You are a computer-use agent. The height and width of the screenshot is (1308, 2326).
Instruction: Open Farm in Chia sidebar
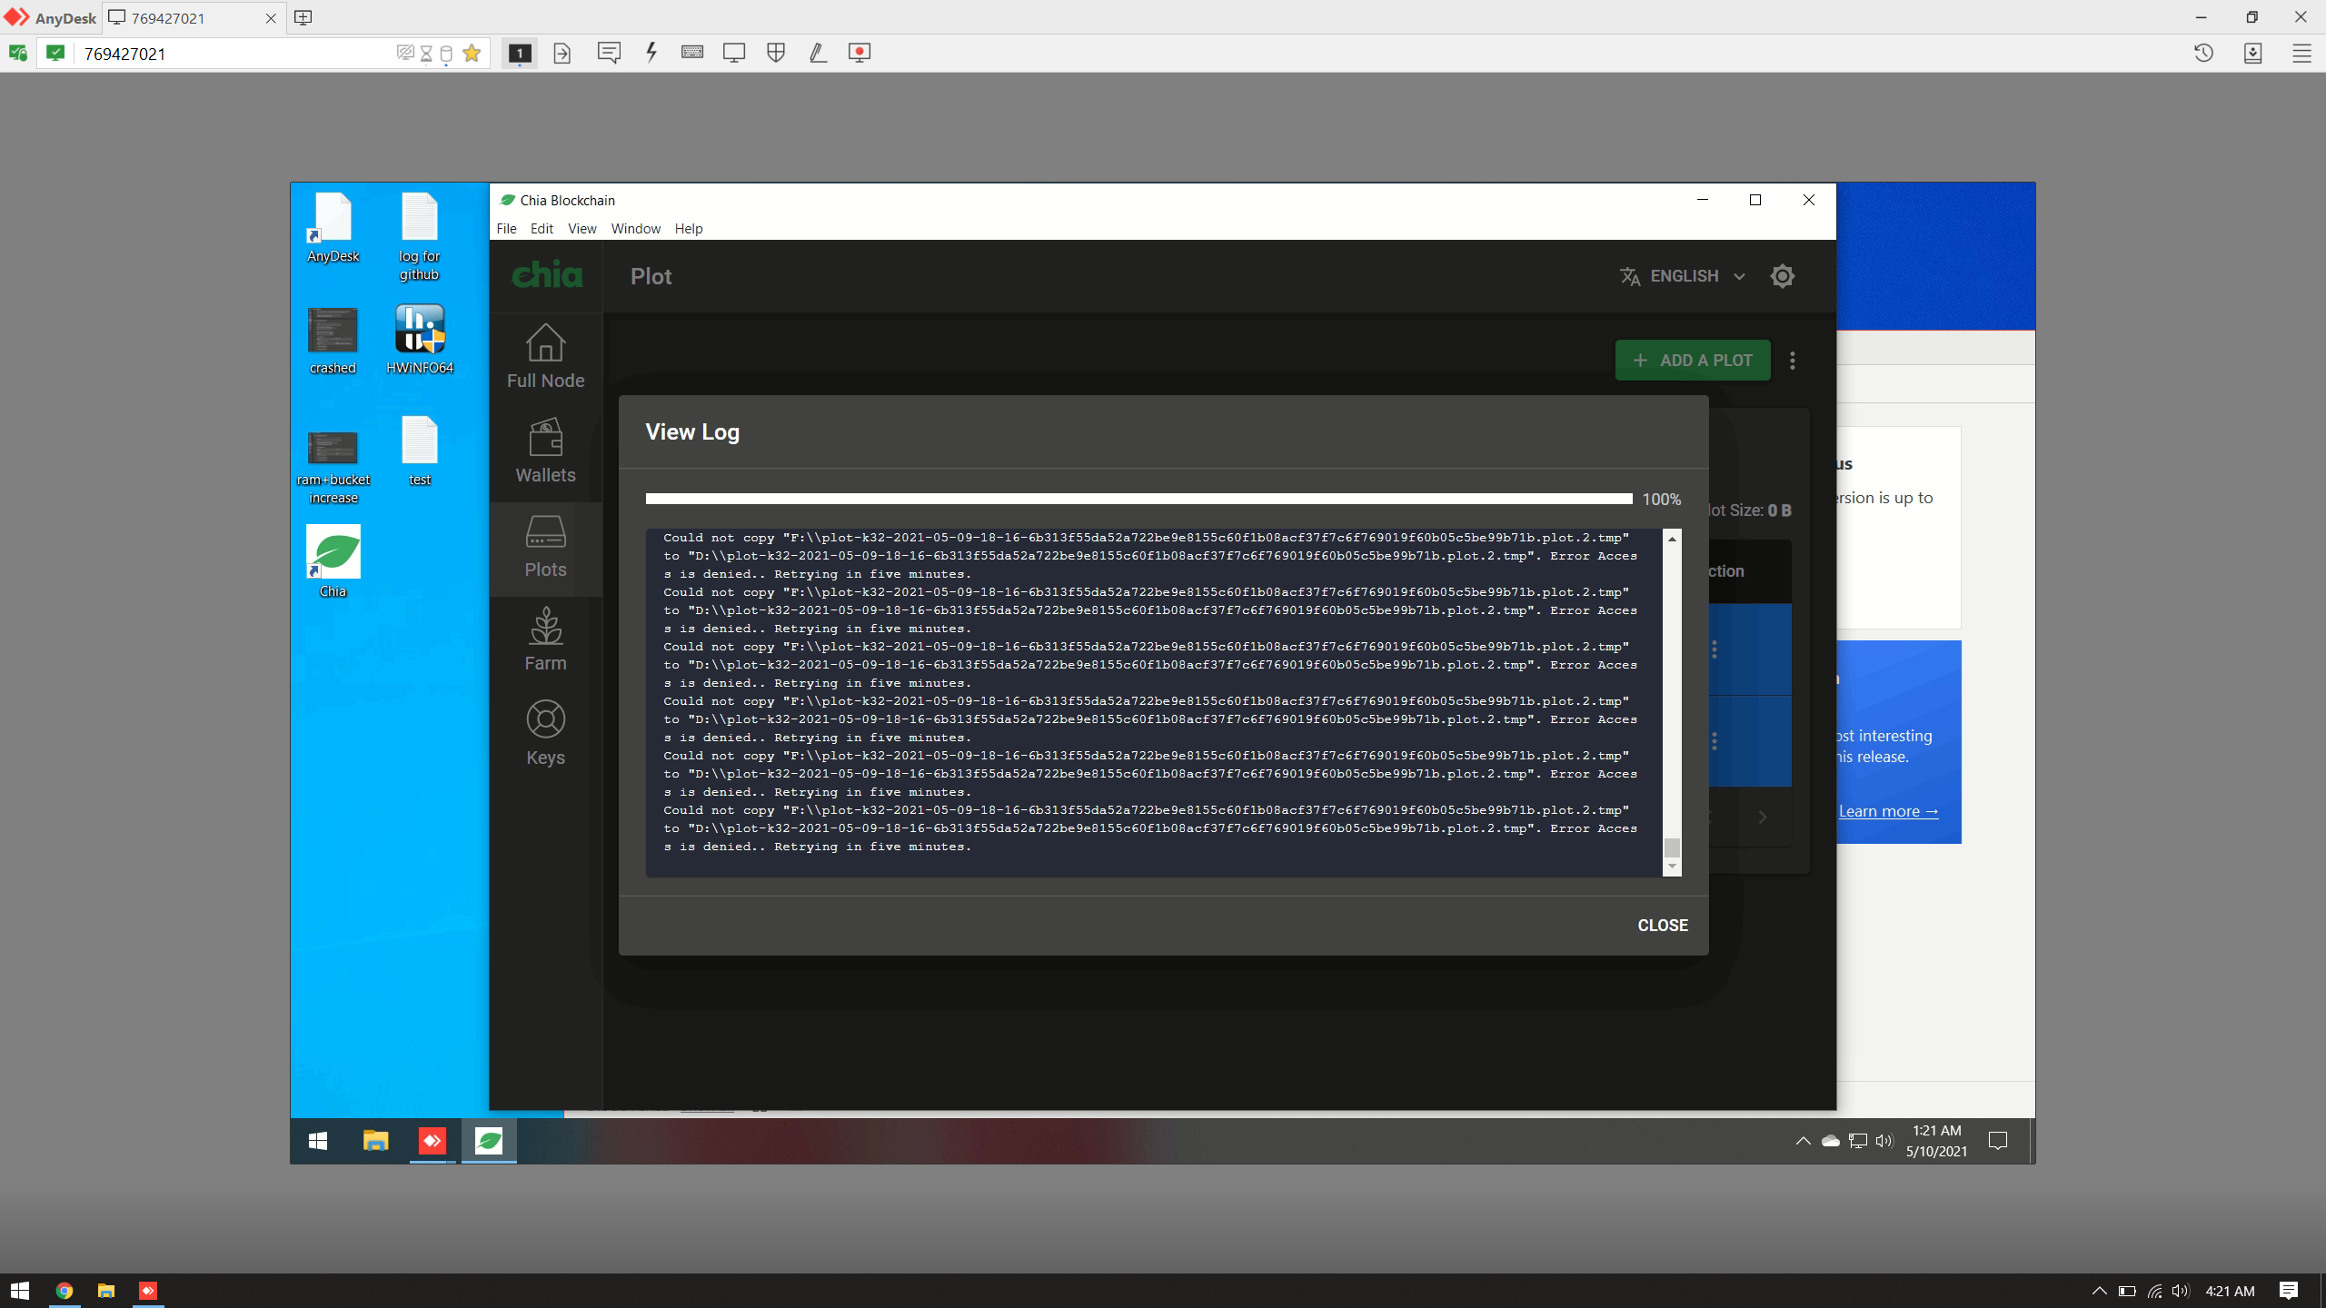coord(545,640)
